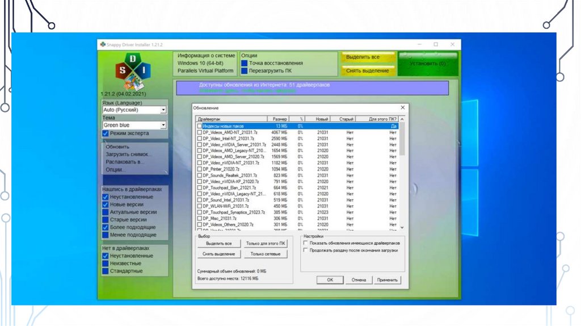Click Снять выделение in the update dialog
This screenshot has height=326, width=581.
pos(218,254)
